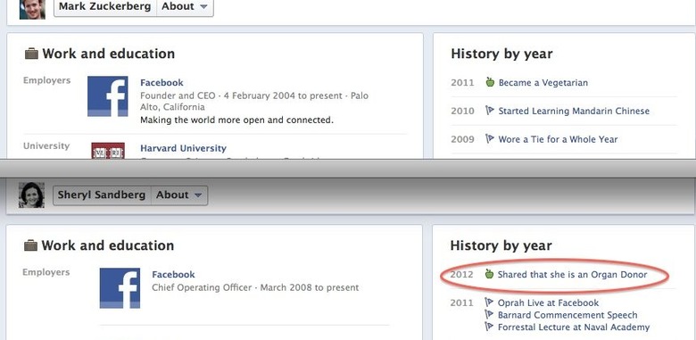Click the flag icon beside Wore a Tie
696x340 pixels.
[x=490, y=139]
